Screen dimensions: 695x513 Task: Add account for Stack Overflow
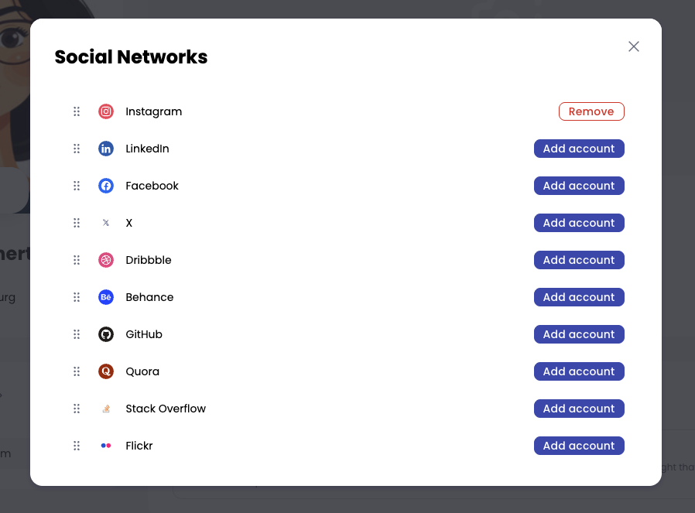[x=579, y=409]
